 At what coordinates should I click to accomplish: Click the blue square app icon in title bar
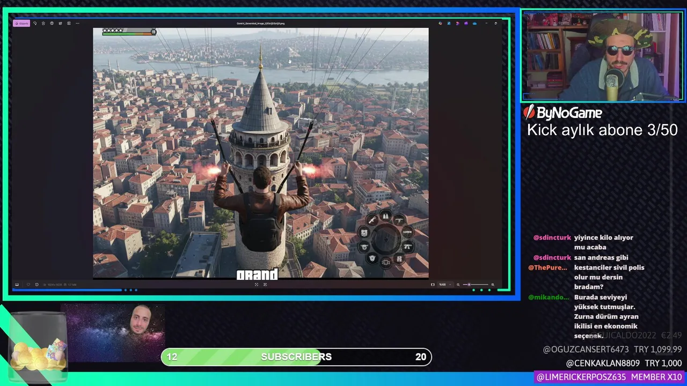pos(449,24)
